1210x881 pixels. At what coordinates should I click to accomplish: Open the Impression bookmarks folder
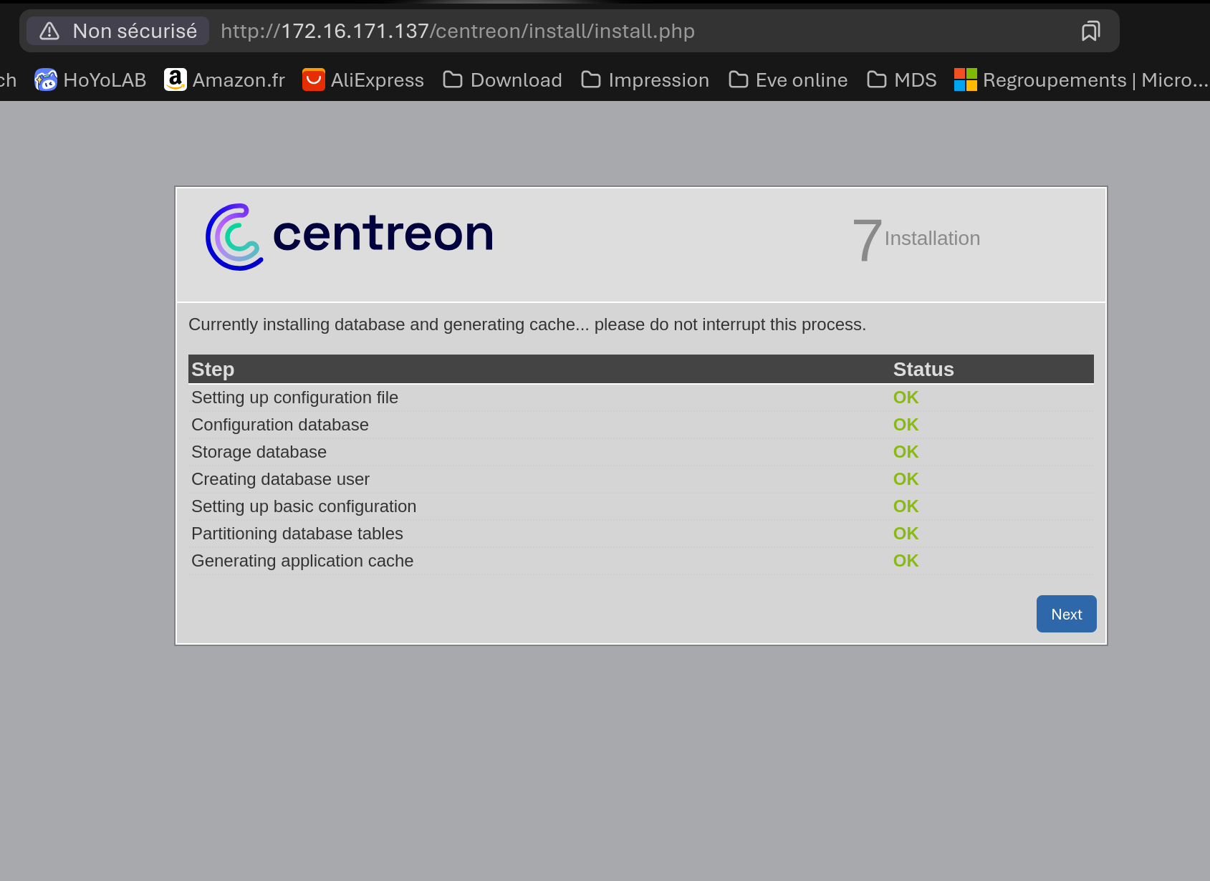pos(645,80)
